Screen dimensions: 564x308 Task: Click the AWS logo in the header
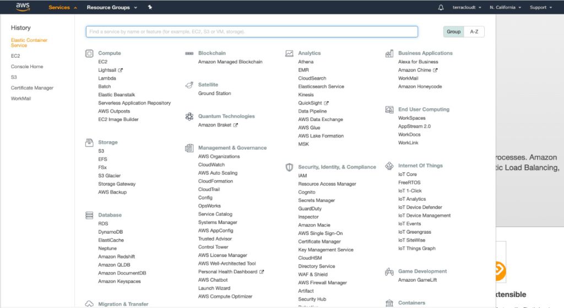[x=23, y=7]
